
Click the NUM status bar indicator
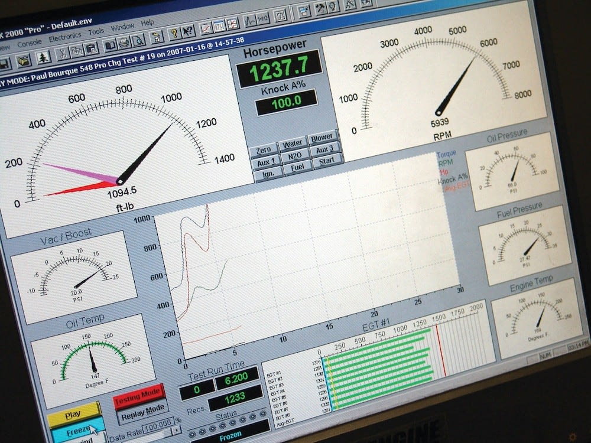tap(545, 354)
